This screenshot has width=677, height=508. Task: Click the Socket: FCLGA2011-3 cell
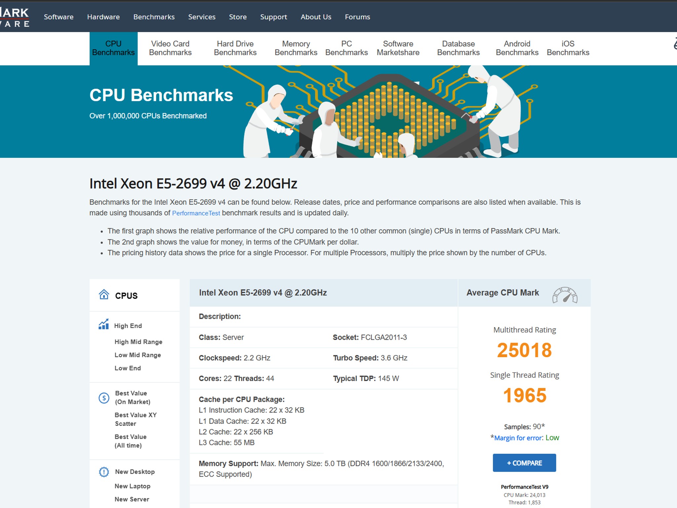[x=370, y=337]
